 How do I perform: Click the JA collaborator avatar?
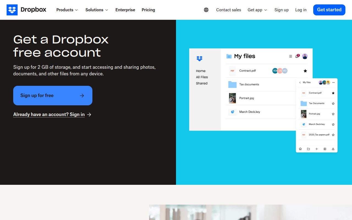pos(280,71)
